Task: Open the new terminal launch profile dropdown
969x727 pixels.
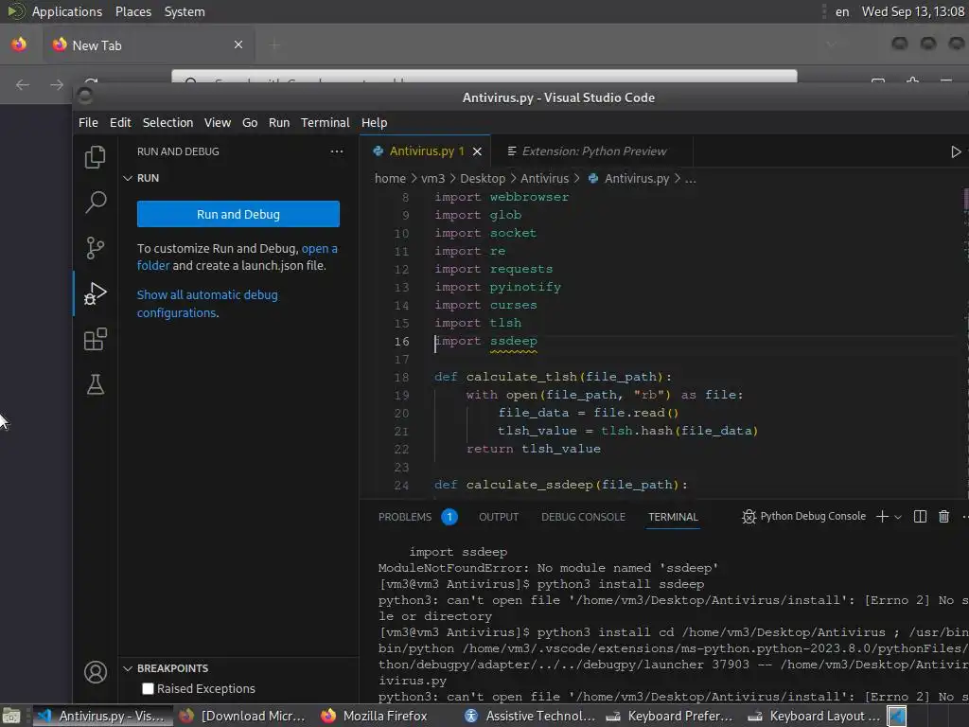Action: [898, 517]
